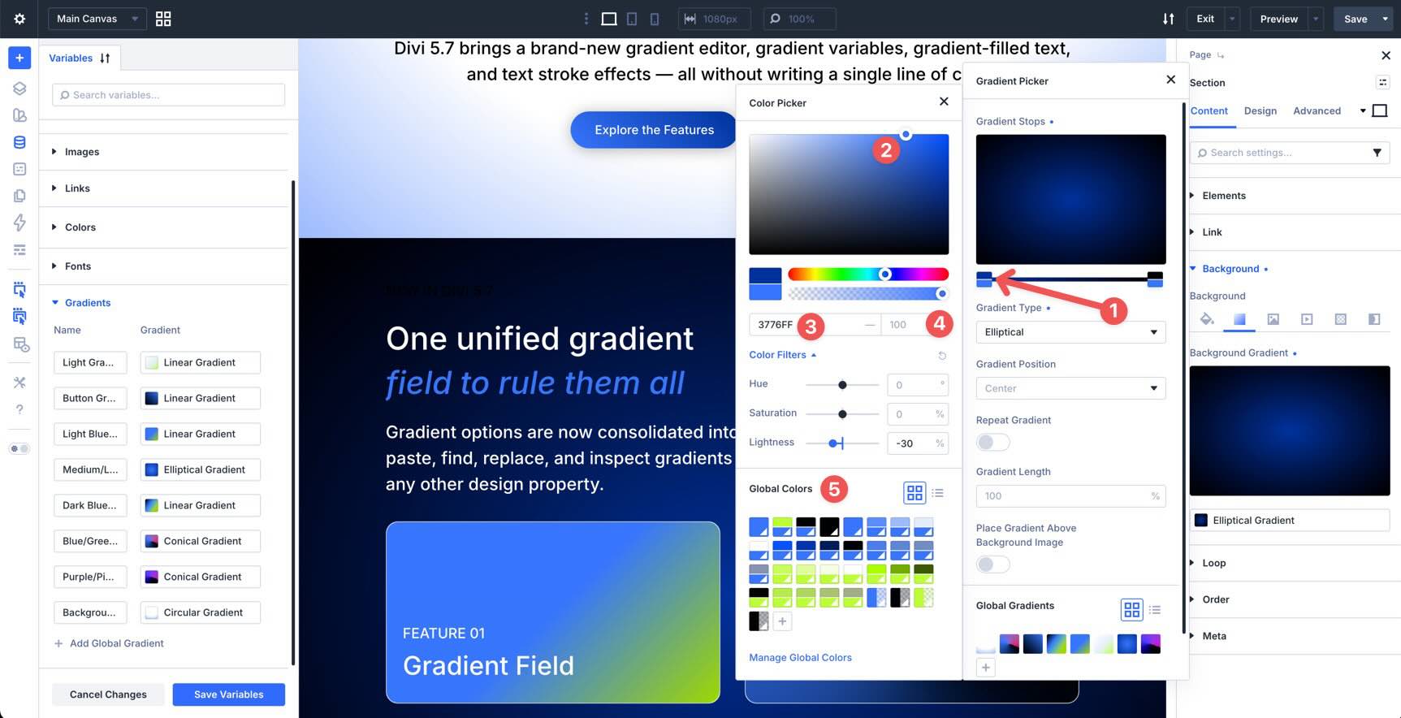Image resolution: width=1401 pixels, height=718 pixels.
Task: Open Main Canvas dropdown
Action: (x=97, y=19)
